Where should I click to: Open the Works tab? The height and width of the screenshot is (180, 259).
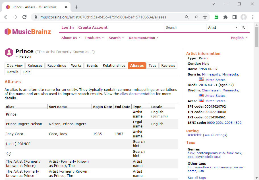(x=76, y=66)
